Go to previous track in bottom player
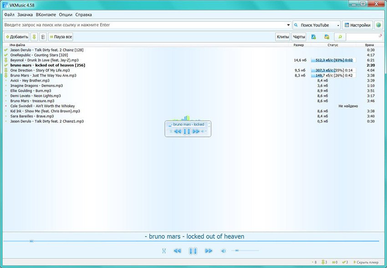 (178, 251)
